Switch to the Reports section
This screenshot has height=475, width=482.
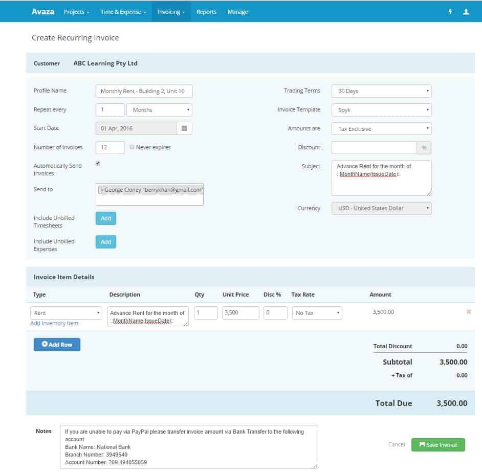pyautogui.click(x=206, y=11)
